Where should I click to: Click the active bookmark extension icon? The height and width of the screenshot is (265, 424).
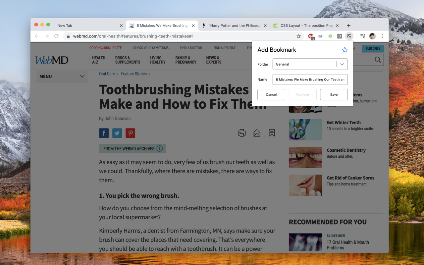click(349, 36)
